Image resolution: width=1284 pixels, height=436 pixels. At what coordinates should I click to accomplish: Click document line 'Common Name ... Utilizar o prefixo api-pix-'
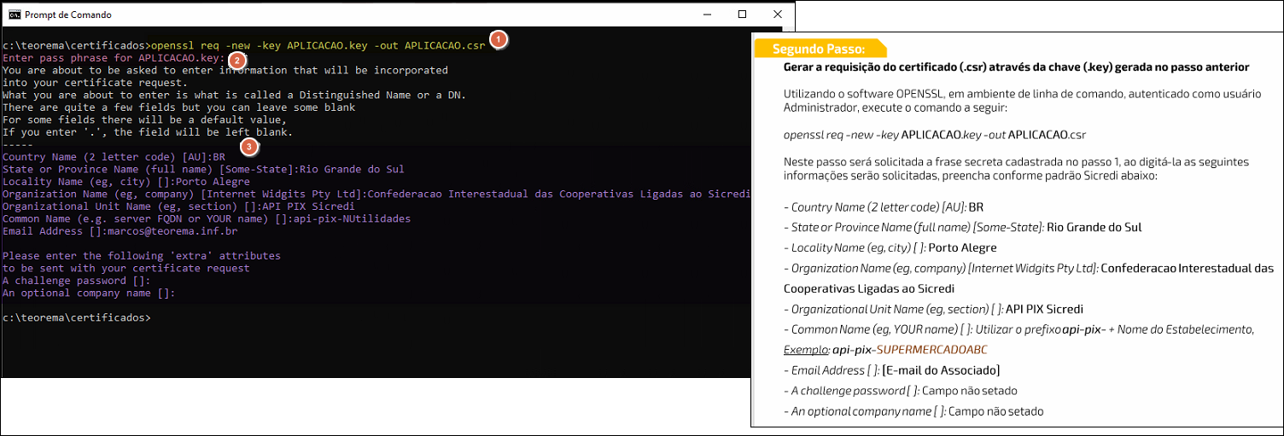click(x=1018, y=330)
